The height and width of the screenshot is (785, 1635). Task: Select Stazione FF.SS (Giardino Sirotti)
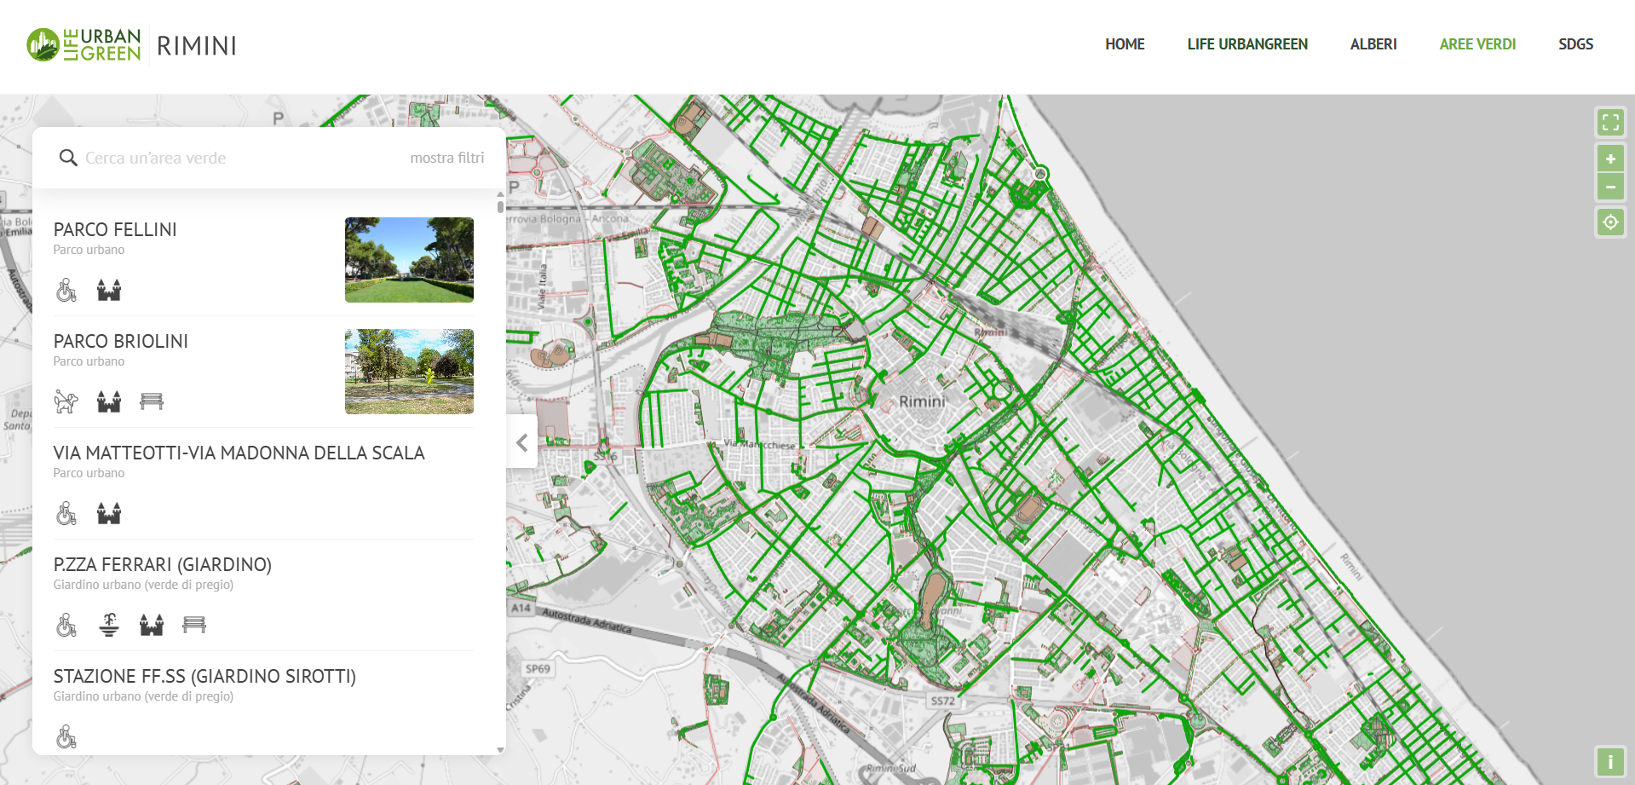tap(204, 676)
